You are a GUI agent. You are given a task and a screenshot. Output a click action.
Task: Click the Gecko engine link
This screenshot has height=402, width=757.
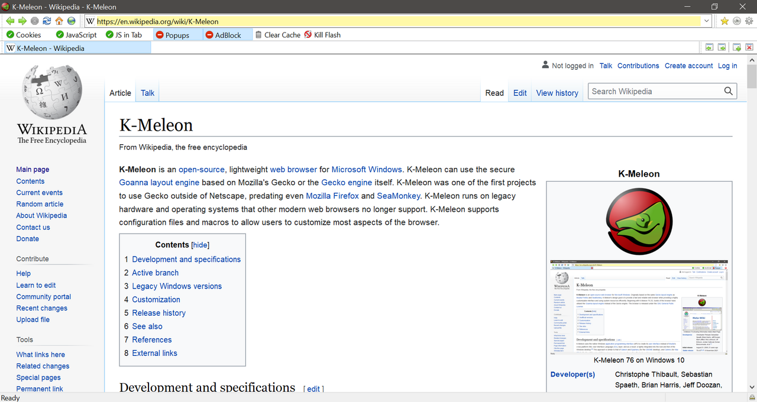click(347, 183)
